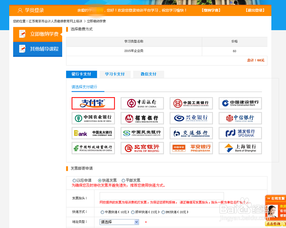286x228 pixels.
Task: Choose China Merchants Bank 招商银行 logo
Action: tap(142, 118)
